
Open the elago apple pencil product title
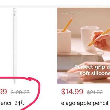point(85,103)
